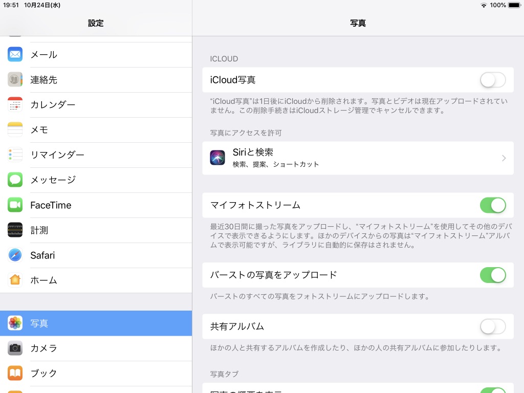Tap the 10月24日(水) date text
Screen dimensions: 524x393
(x=42, y=5)
